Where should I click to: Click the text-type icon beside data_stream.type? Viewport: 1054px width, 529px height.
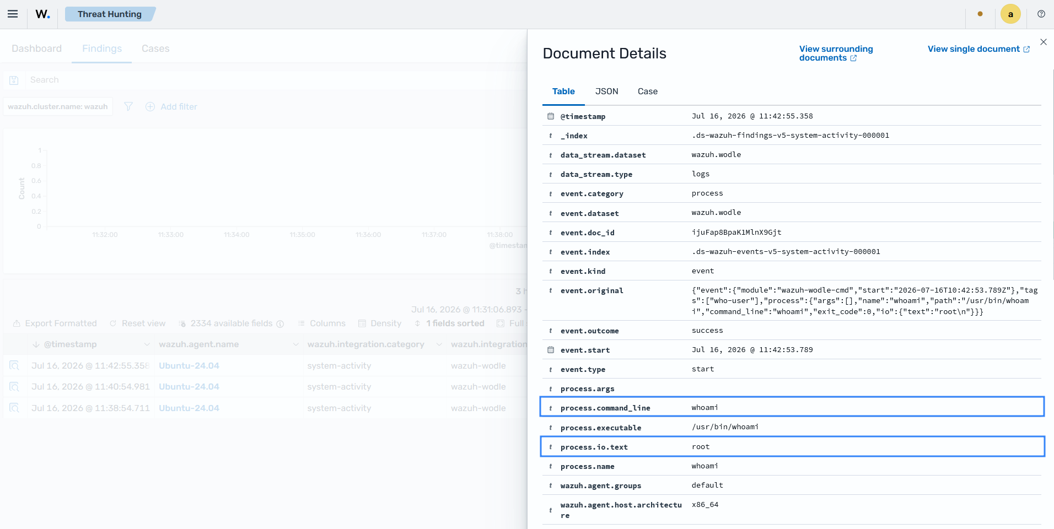coord(551,175)
